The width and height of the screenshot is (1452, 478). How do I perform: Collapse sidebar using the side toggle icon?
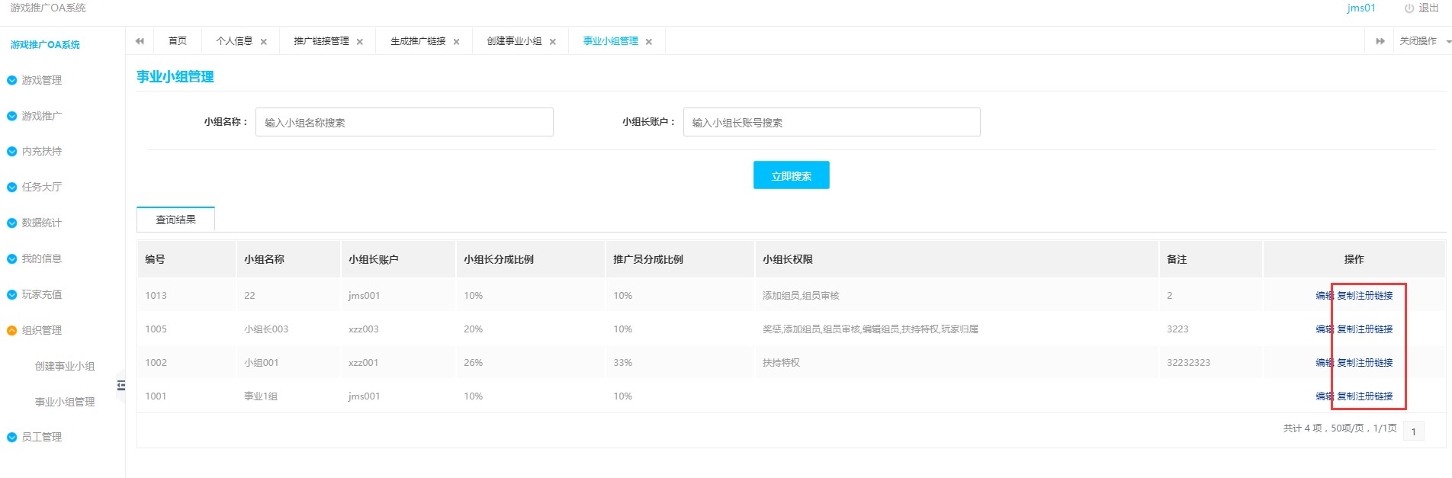point(120,385)
